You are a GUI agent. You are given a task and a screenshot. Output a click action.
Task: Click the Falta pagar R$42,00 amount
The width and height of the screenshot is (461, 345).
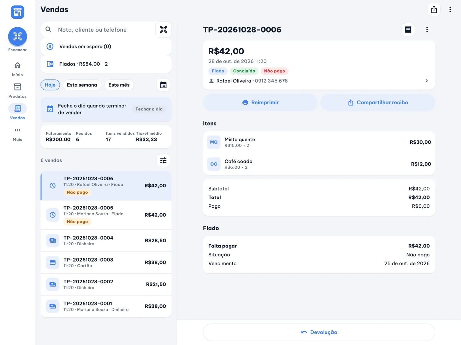coord(419,246)
